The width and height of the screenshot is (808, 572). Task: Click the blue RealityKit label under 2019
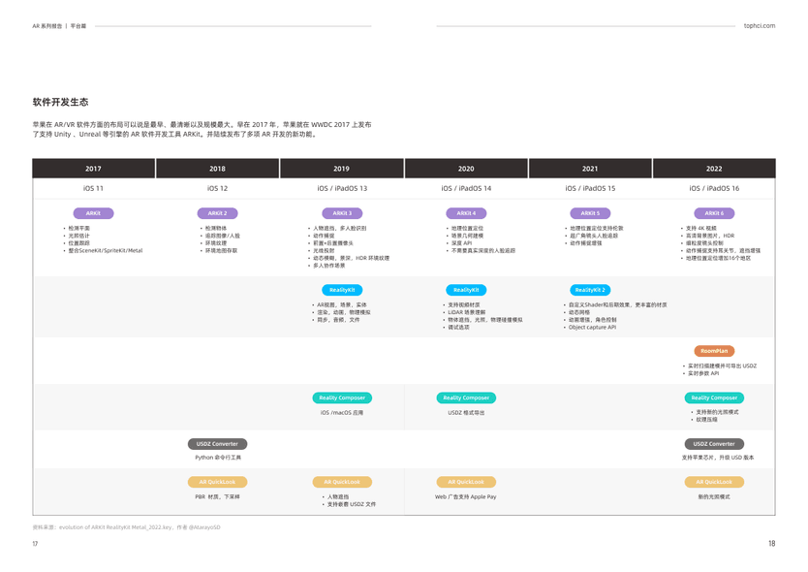point(342,290)
